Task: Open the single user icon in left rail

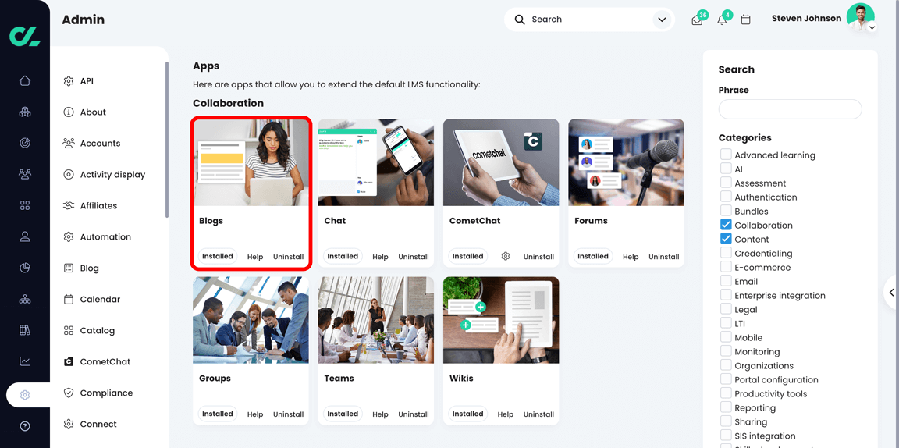Action: tap(25, 236)
